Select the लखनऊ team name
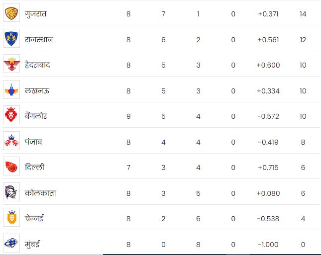 pyautogui.click(x=37, y=90)
